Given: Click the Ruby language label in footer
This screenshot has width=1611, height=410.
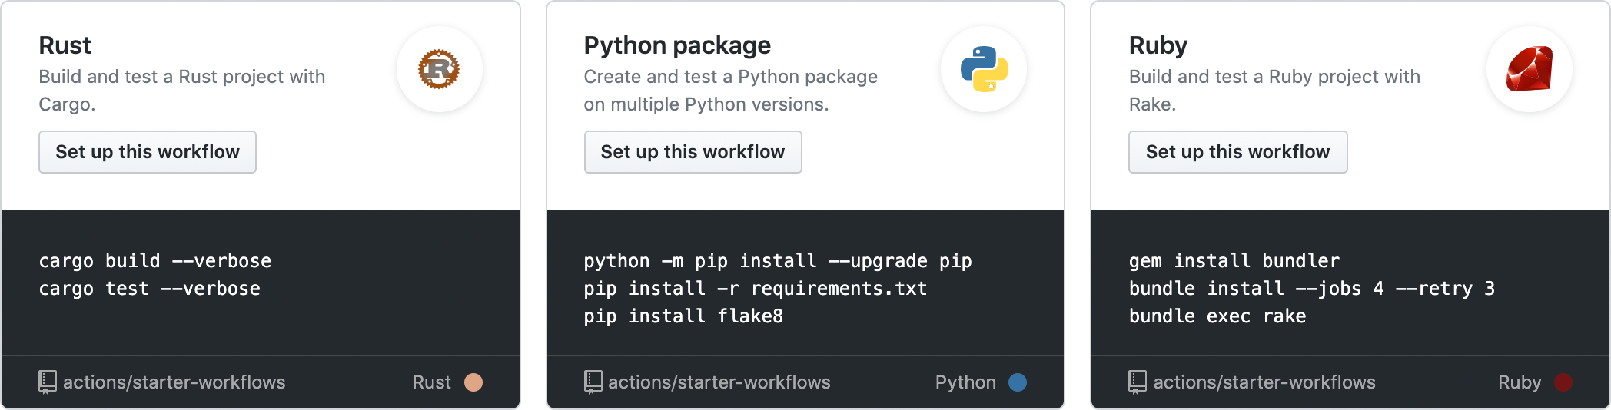Looking at the screenshot, I should (x=1520, y=382).
